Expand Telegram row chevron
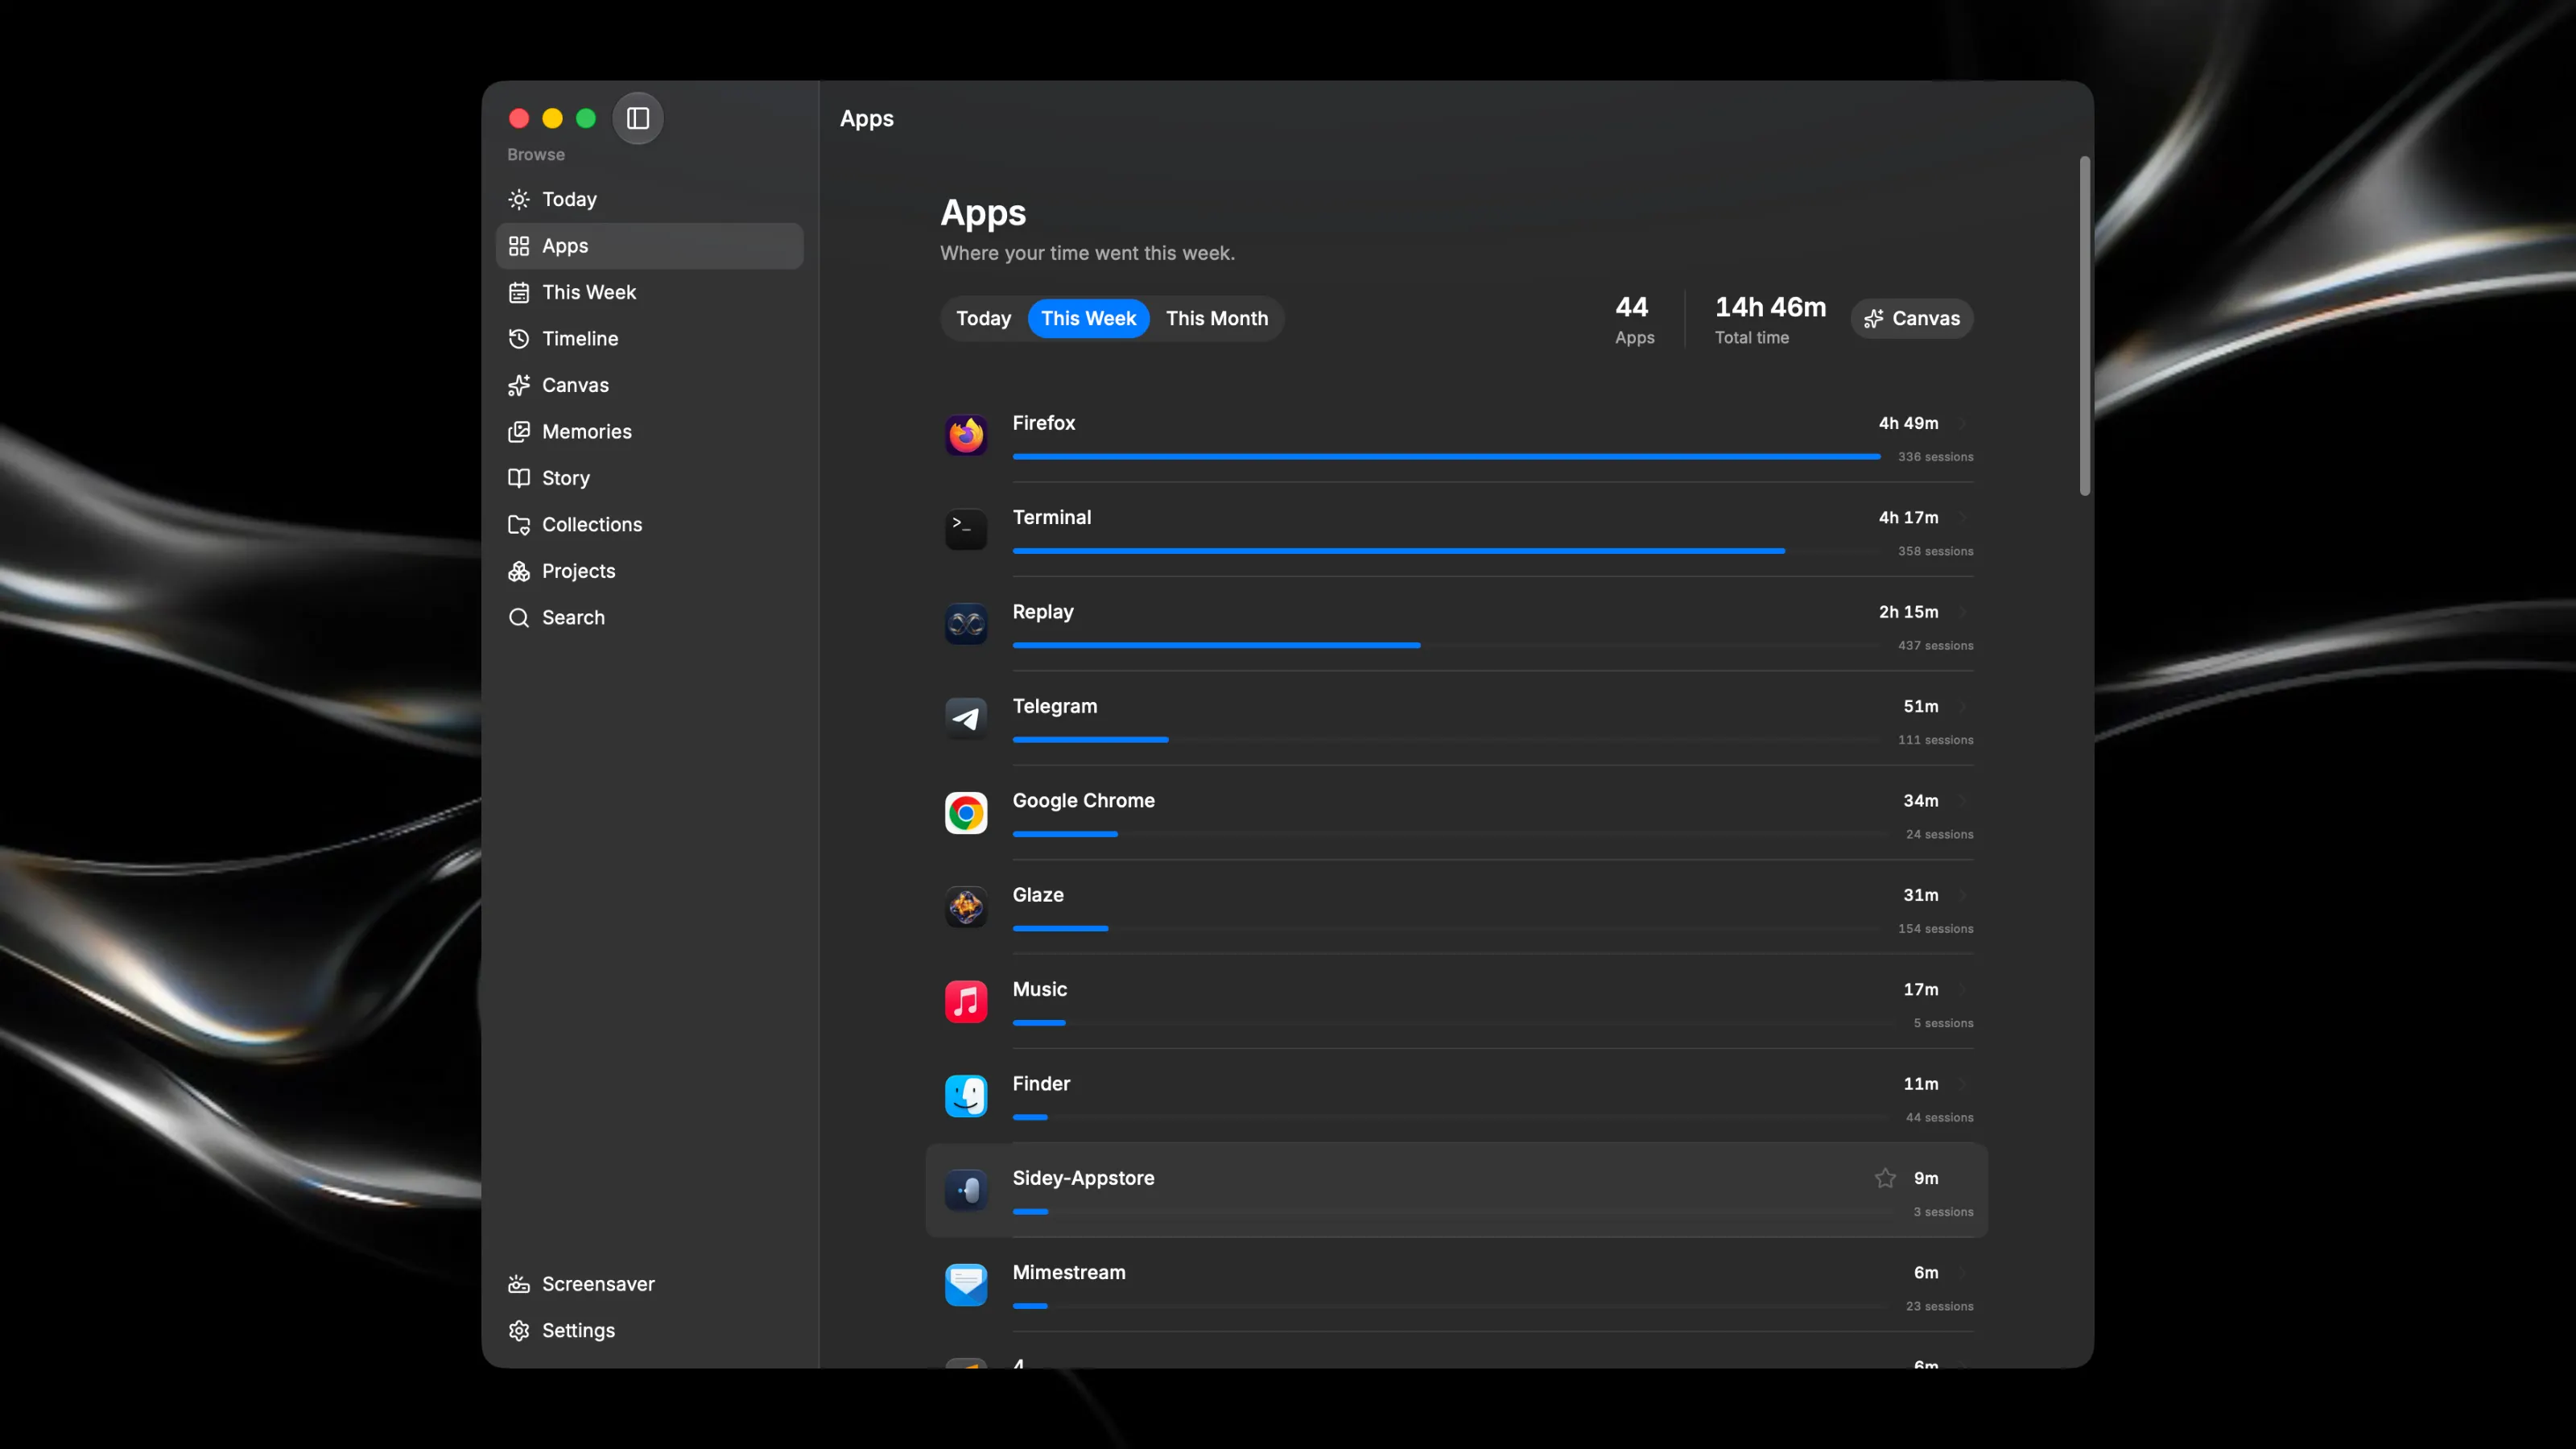2576x1449 pixels. click(x=1962, y=707)
